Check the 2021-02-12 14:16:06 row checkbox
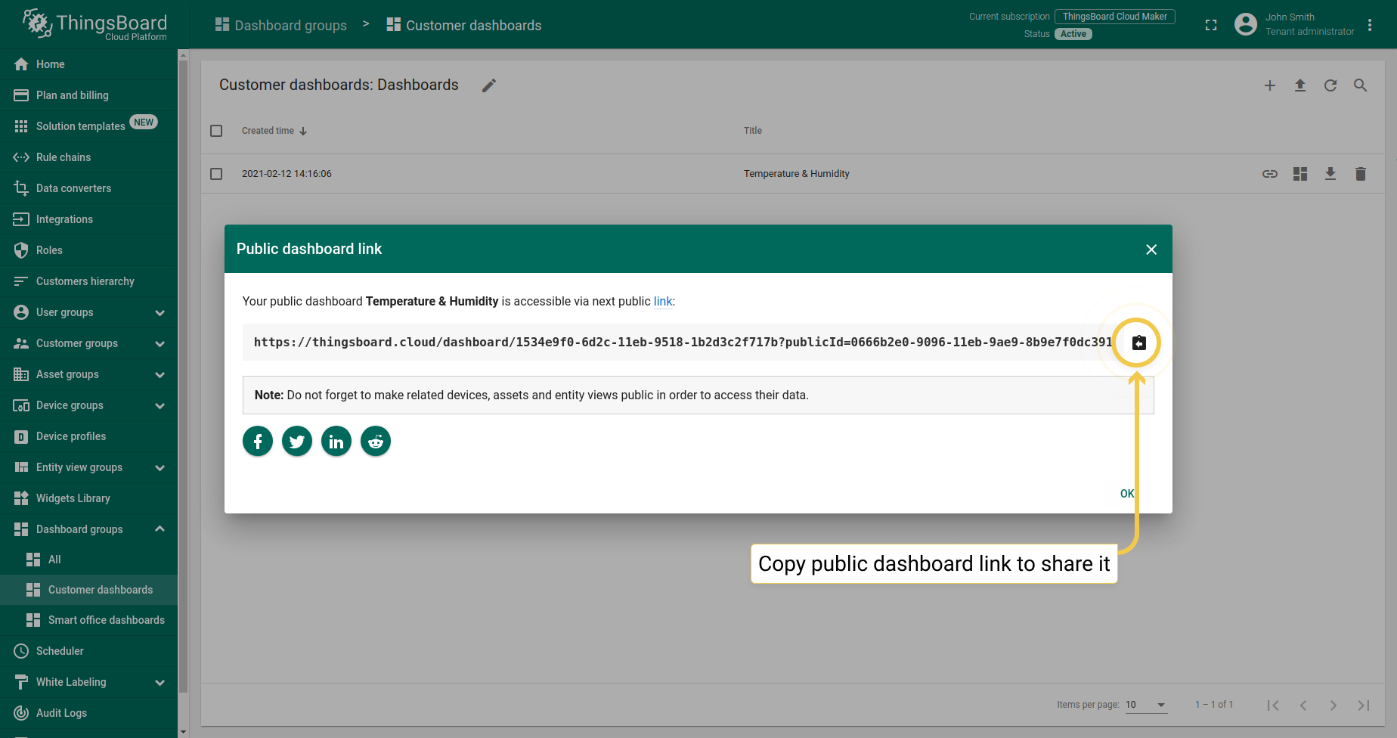The width and height of the screenshot is (1397, 738). (216, 174)
